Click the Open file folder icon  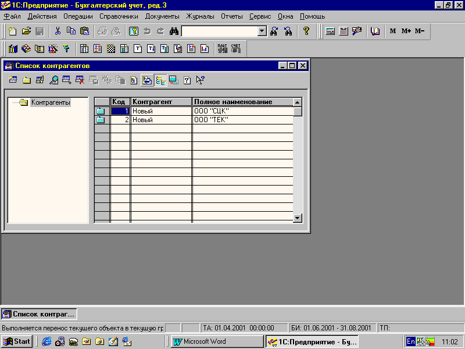coord(26,31)
